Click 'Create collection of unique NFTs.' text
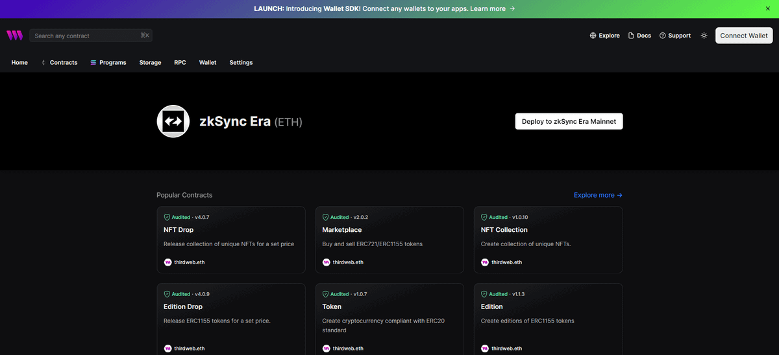 click(525, 244)
